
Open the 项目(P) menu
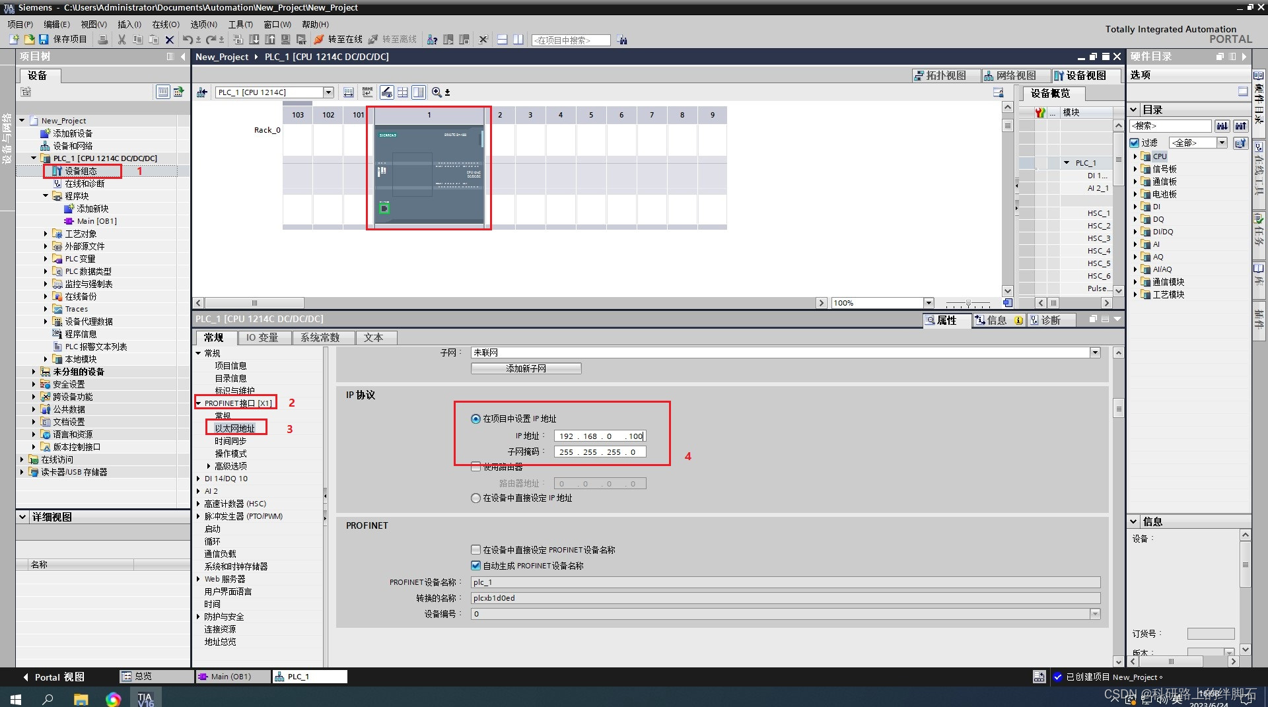(x=20, y=24)
